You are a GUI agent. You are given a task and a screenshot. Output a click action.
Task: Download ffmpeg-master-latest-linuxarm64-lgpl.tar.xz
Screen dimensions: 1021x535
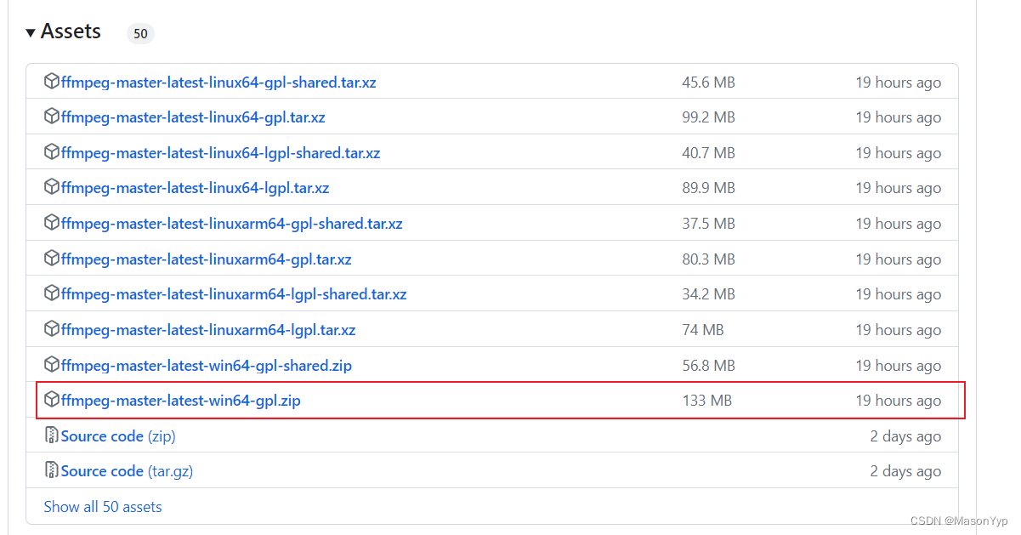tap(208, 330)
